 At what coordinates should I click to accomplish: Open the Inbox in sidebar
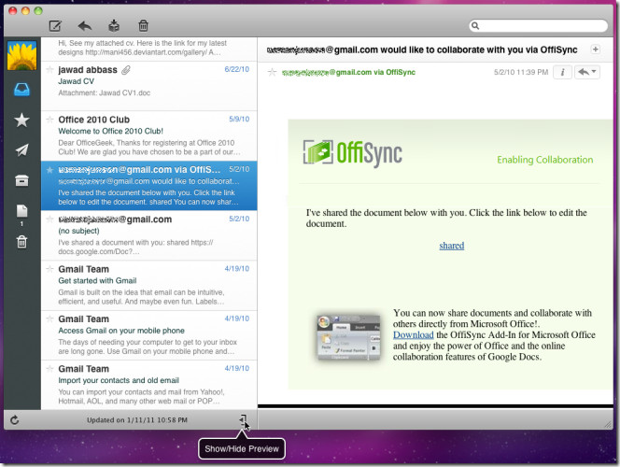pos(21,90)
